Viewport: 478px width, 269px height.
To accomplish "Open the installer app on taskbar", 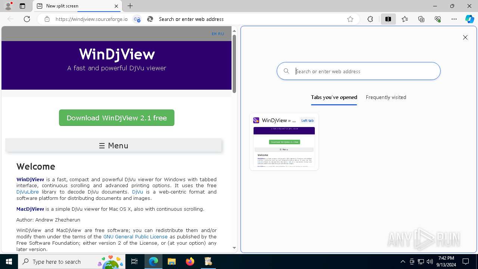I will click(208, 262).
